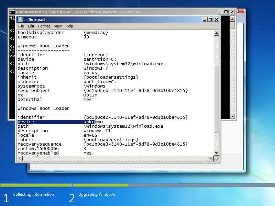275x206 pixels.
Task: Click the identifier {bc1b0ce2 GUID value
Action: click(135, 117)
